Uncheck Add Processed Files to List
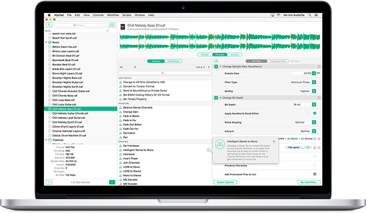The width and height of the screenshot is (366, 213). coord(315,174)
